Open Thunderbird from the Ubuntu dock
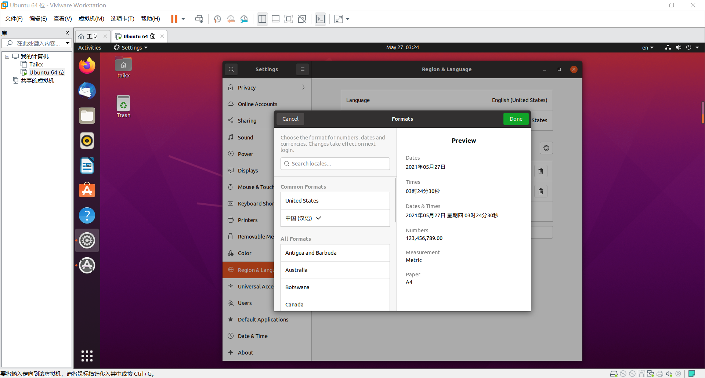 point(87,91)
